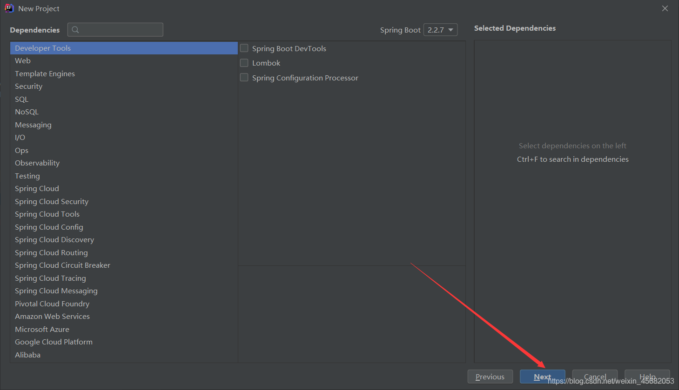Focus the dependencies search input field
This screenshot has height=390, width=679.
pyautogui.click(x=115, y=30)
